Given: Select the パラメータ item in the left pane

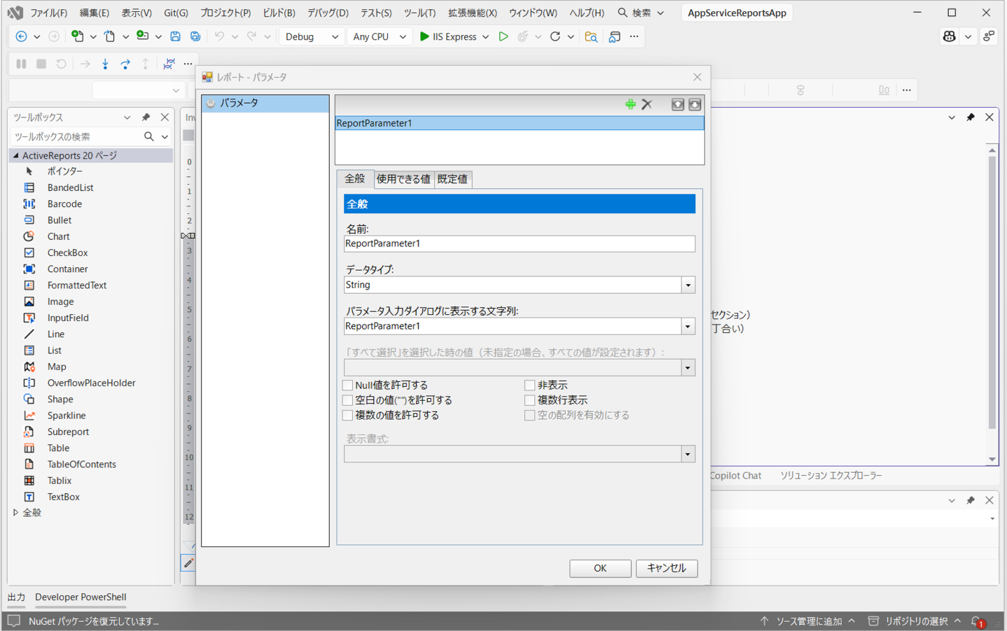Looking at the screenshot, I should tap(265, 103).
